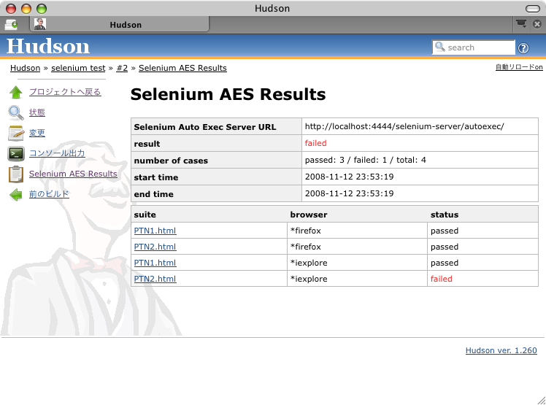This screenshot has height=405, width=546.
Task: Open the コンソール出力 console output link
Action: (x=57, y=153)
